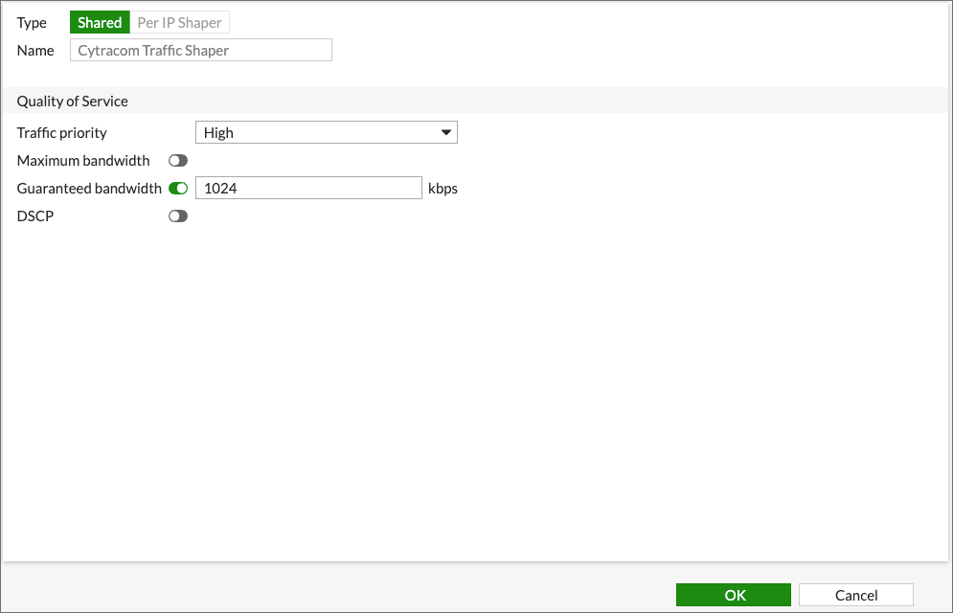Click the Quality of Service section header

click(x=73, y=102)
